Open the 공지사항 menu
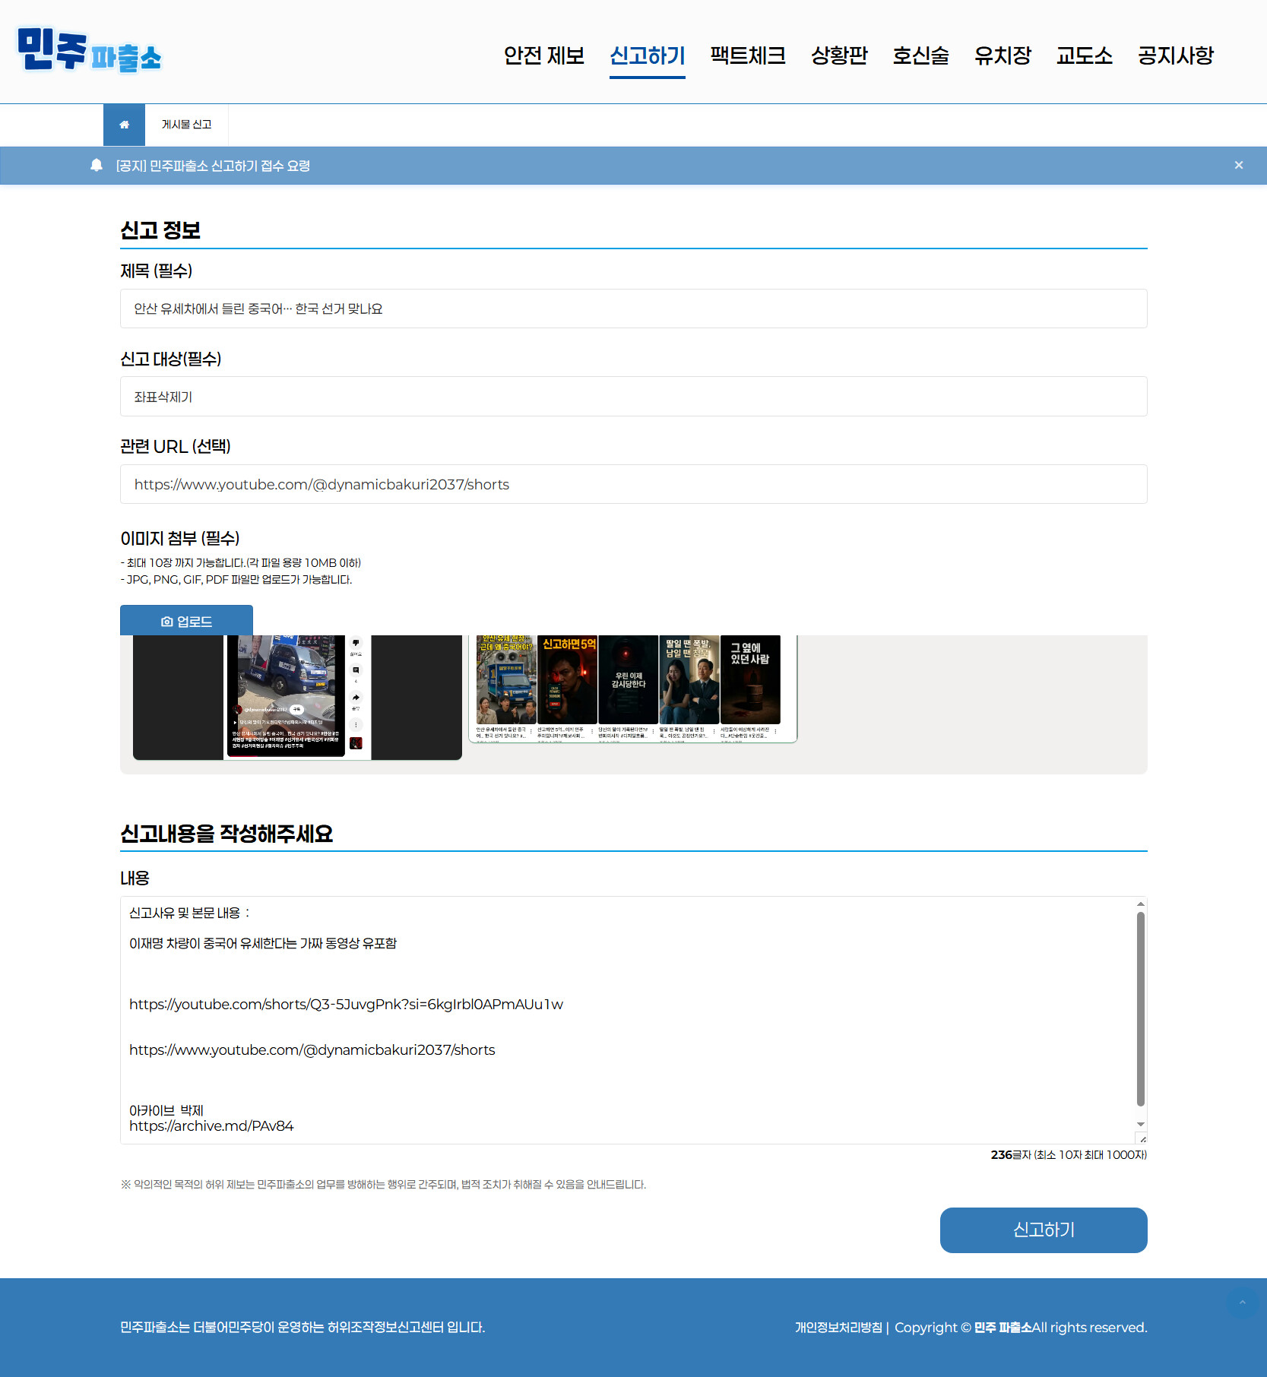 pyautogui.click(x=1176, y=55)
